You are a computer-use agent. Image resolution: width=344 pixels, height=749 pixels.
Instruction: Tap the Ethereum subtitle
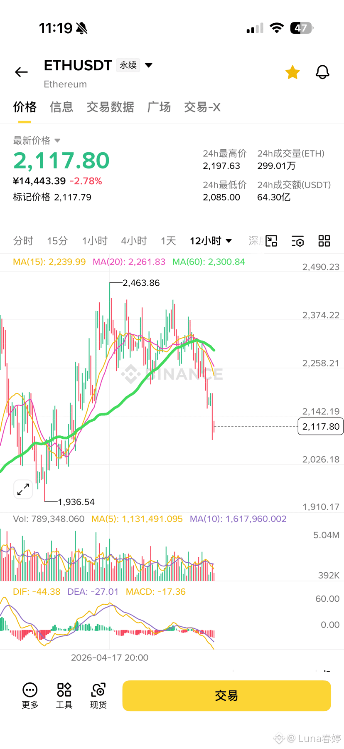pyautogui.click(x=65, y=84)
